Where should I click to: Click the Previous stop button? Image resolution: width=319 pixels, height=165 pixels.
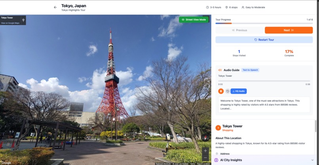(239, 30)
